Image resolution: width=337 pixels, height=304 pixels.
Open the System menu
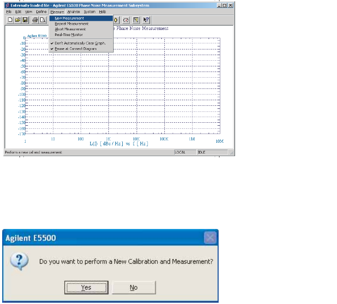click(89, 12)
